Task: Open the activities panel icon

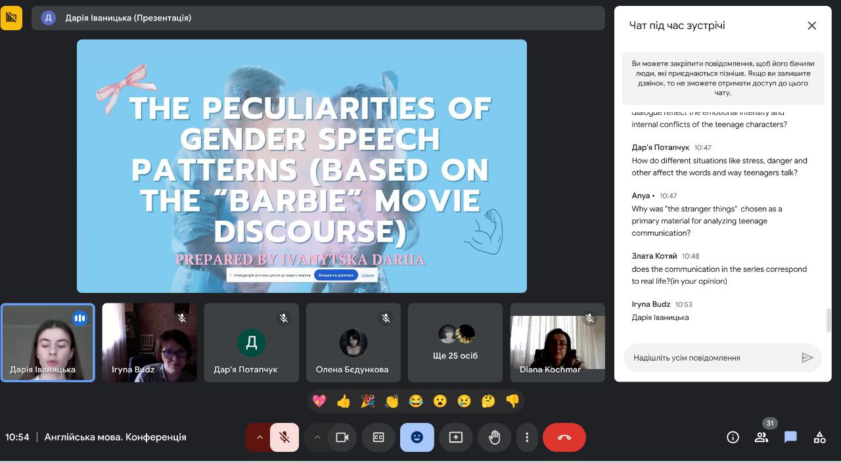Action: 819,437
